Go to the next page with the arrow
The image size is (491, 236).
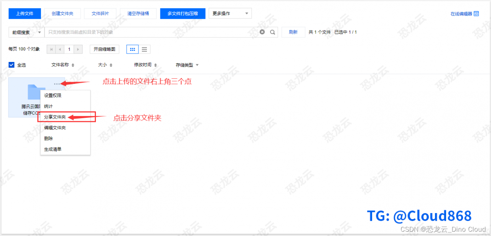click(78, 49)
